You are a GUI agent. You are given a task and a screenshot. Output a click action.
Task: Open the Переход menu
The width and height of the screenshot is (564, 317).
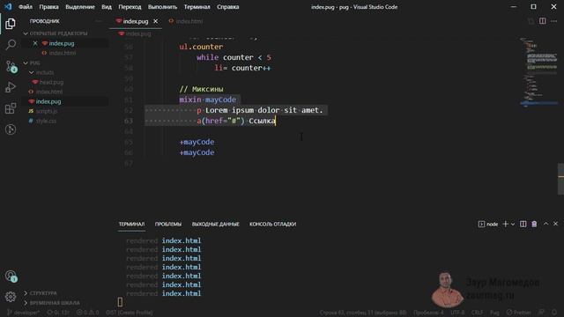tap(130, 7)
